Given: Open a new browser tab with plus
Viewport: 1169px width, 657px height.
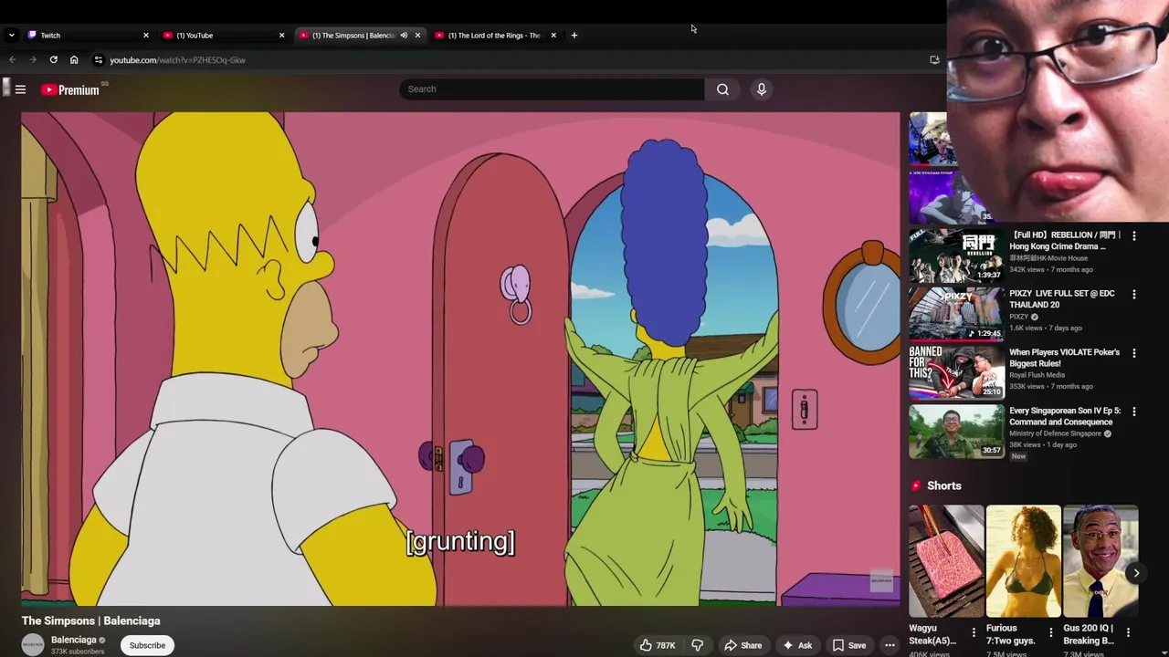Looking at the screenshot, I should 574,36.
